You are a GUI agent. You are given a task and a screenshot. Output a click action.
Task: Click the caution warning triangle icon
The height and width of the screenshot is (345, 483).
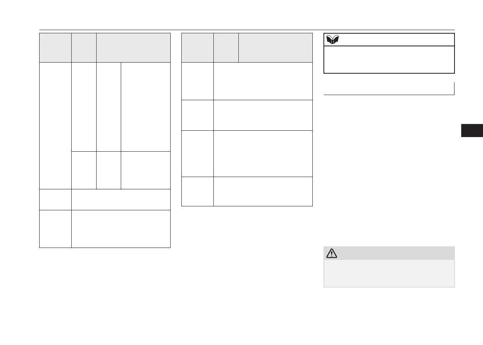332,254
